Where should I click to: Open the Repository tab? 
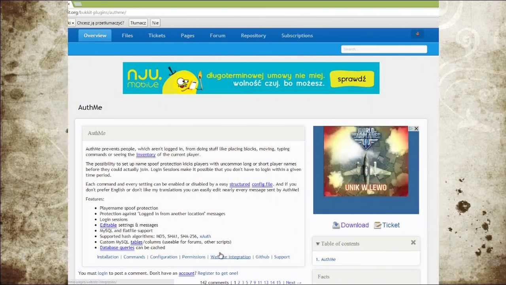(253, 36)
